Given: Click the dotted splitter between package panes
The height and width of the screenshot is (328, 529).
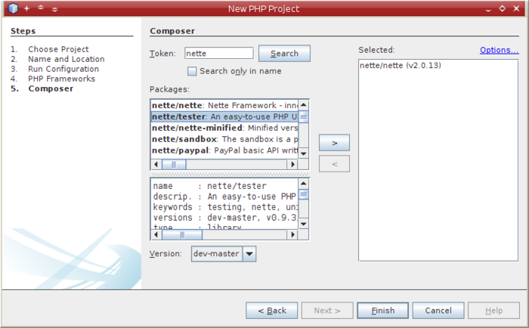Looking at the screenshot, I should pyautogui.click(x=230, y=175).
